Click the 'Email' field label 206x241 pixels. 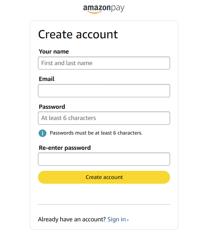(x=46, y=79)
